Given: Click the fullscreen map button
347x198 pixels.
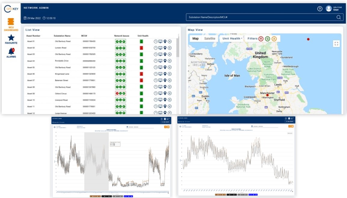Looking at the screenshot, I should coord(336,44).
